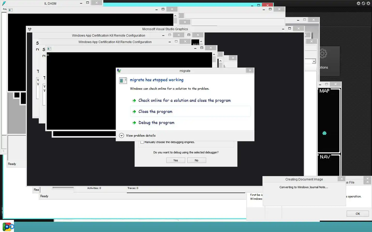The width and height of the screenshot is (372, 232).
Task: Click the scroll-left arrow at IL DASM's bottom-left
Action: (3, 151)
